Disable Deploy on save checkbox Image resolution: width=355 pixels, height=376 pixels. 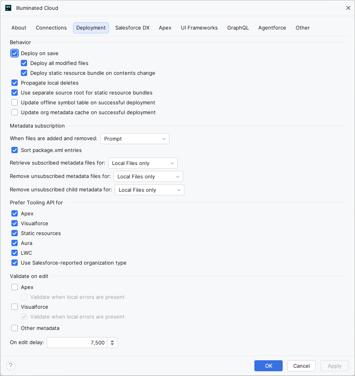click(15, 53)
